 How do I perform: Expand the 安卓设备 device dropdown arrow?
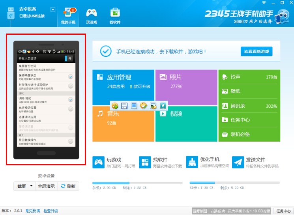(53, 9)
